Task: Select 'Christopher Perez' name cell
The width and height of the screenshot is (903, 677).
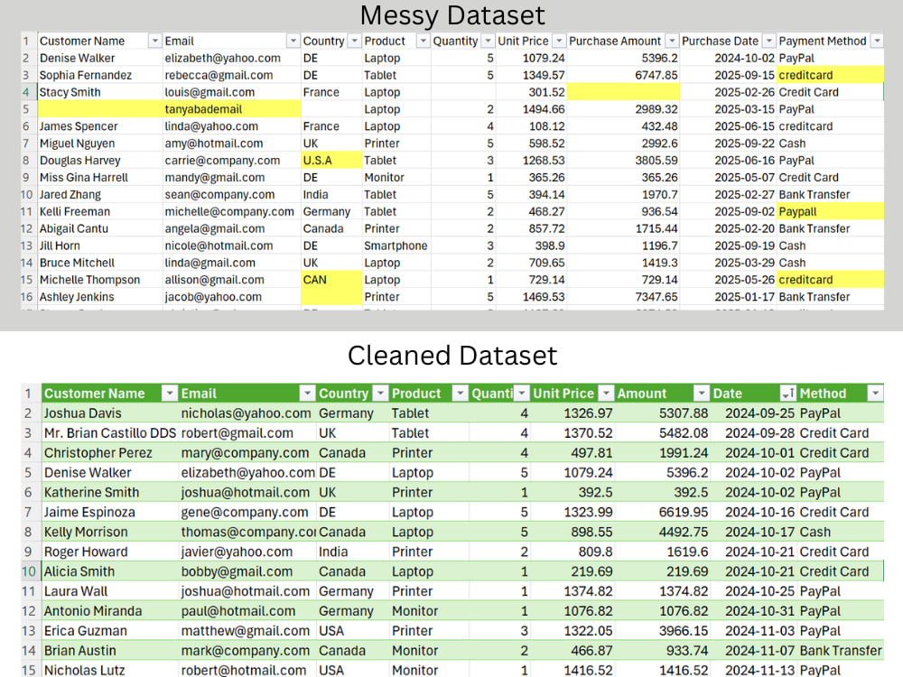Action: 109,453
